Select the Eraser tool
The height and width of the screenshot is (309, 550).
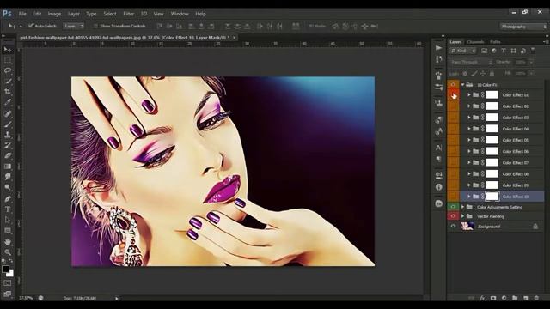pyautogui.click(x=8, y=155)
